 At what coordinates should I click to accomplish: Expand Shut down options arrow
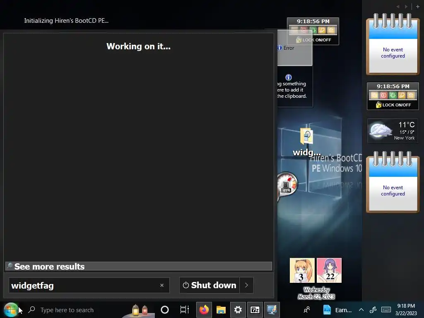coord(246,285)
